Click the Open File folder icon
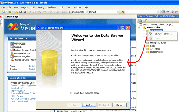This screenshot has height=112, width=179. tap(16, 12)
